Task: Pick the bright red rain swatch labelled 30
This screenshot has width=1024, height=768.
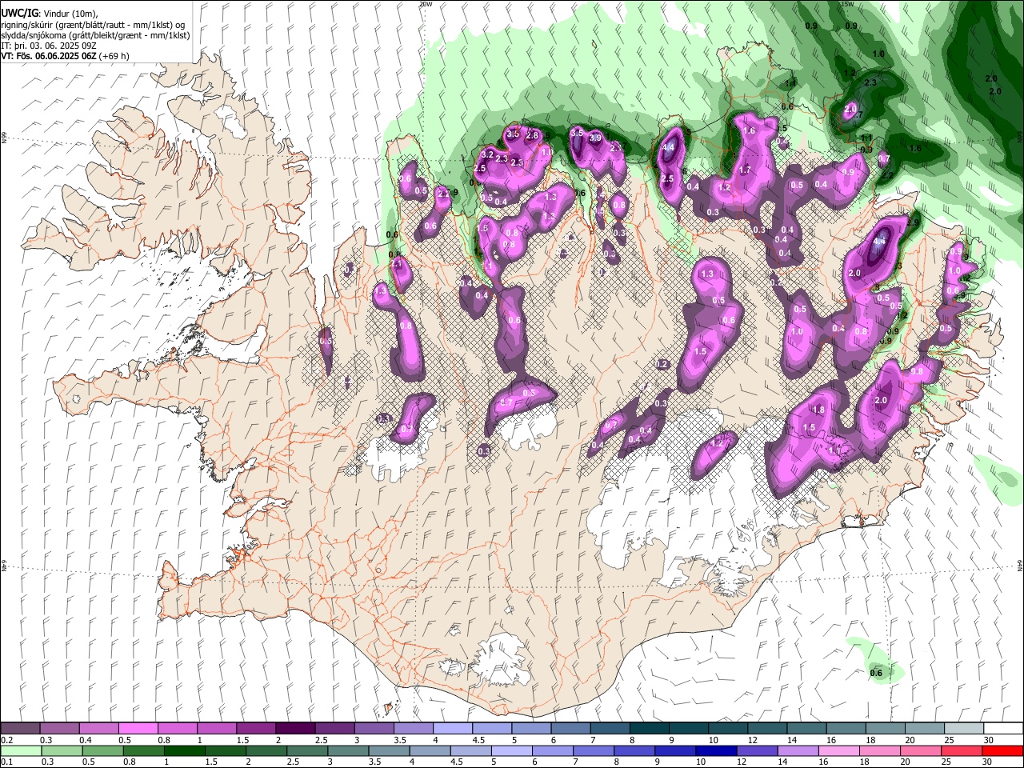Action: coord(1003,750)
